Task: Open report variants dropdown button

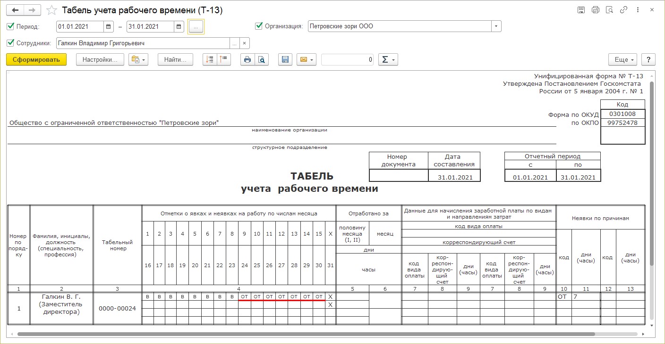Action: click(138, 59)
